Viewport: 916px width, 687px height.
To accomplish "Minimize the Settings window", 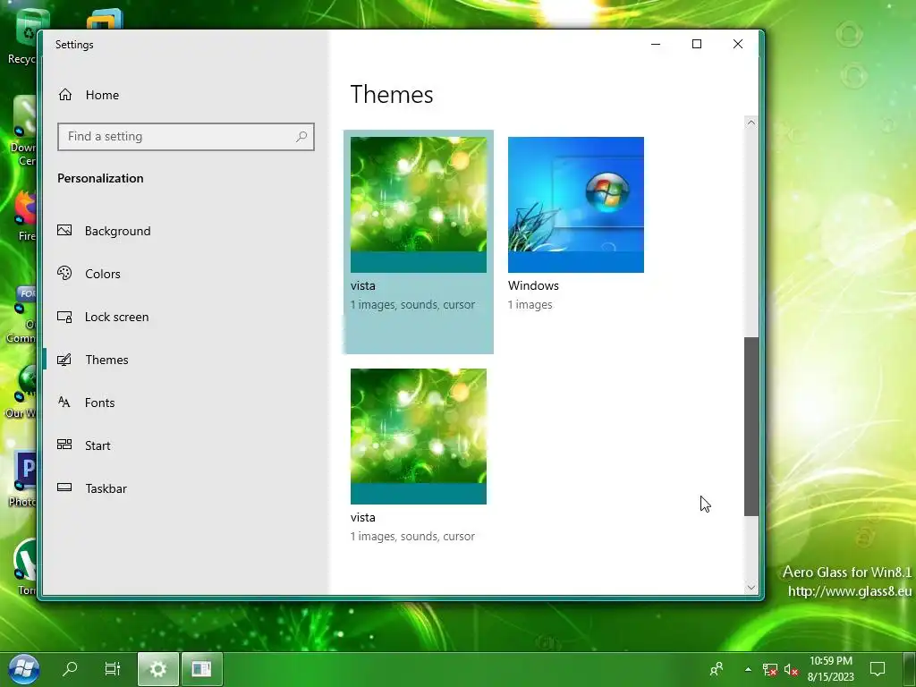I will (x=656, y=45).
